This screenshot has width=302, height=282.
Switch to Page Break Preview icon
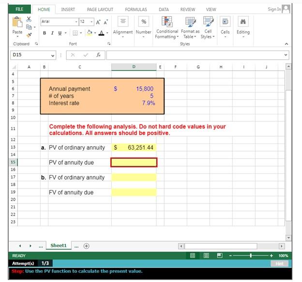click(x=220, y=255)
